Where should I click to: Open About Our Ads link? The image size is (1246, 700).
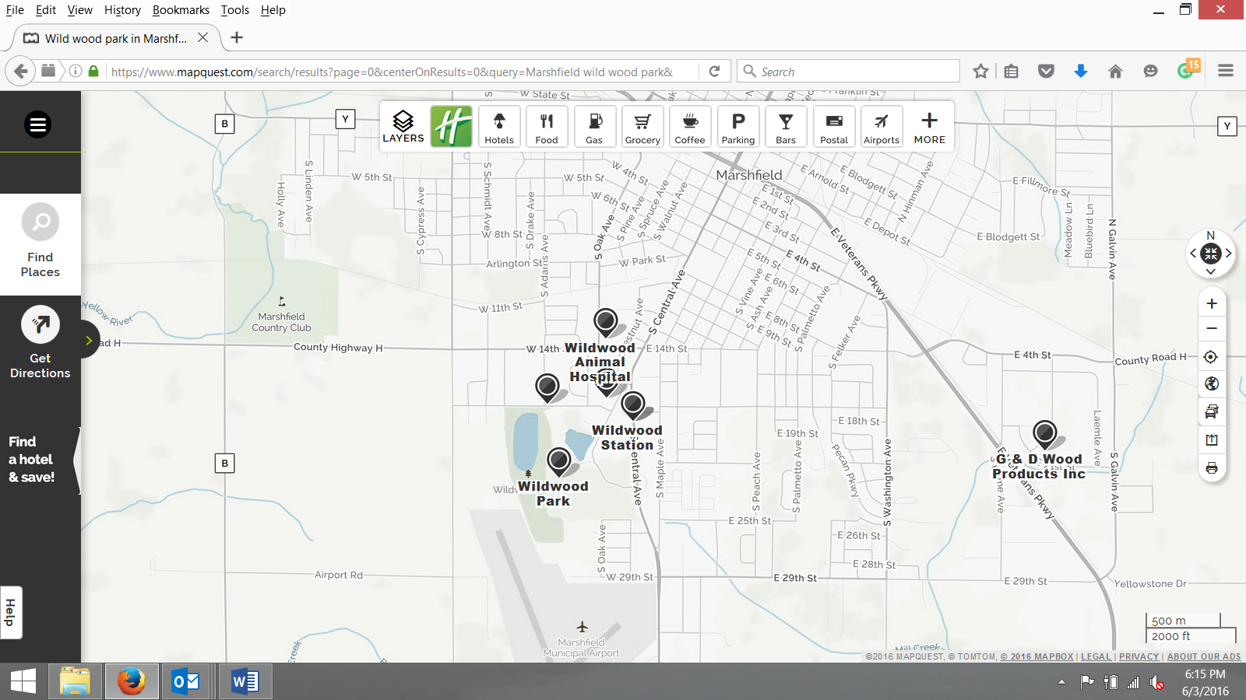coord(1204,656)
